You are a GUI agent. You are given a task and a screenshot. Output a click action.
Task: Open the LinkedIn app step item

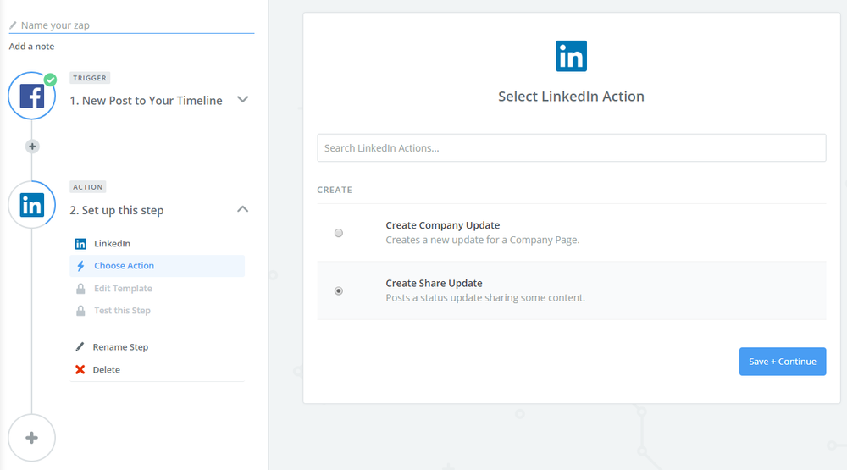pyautogui.click(x=112, y=244)
